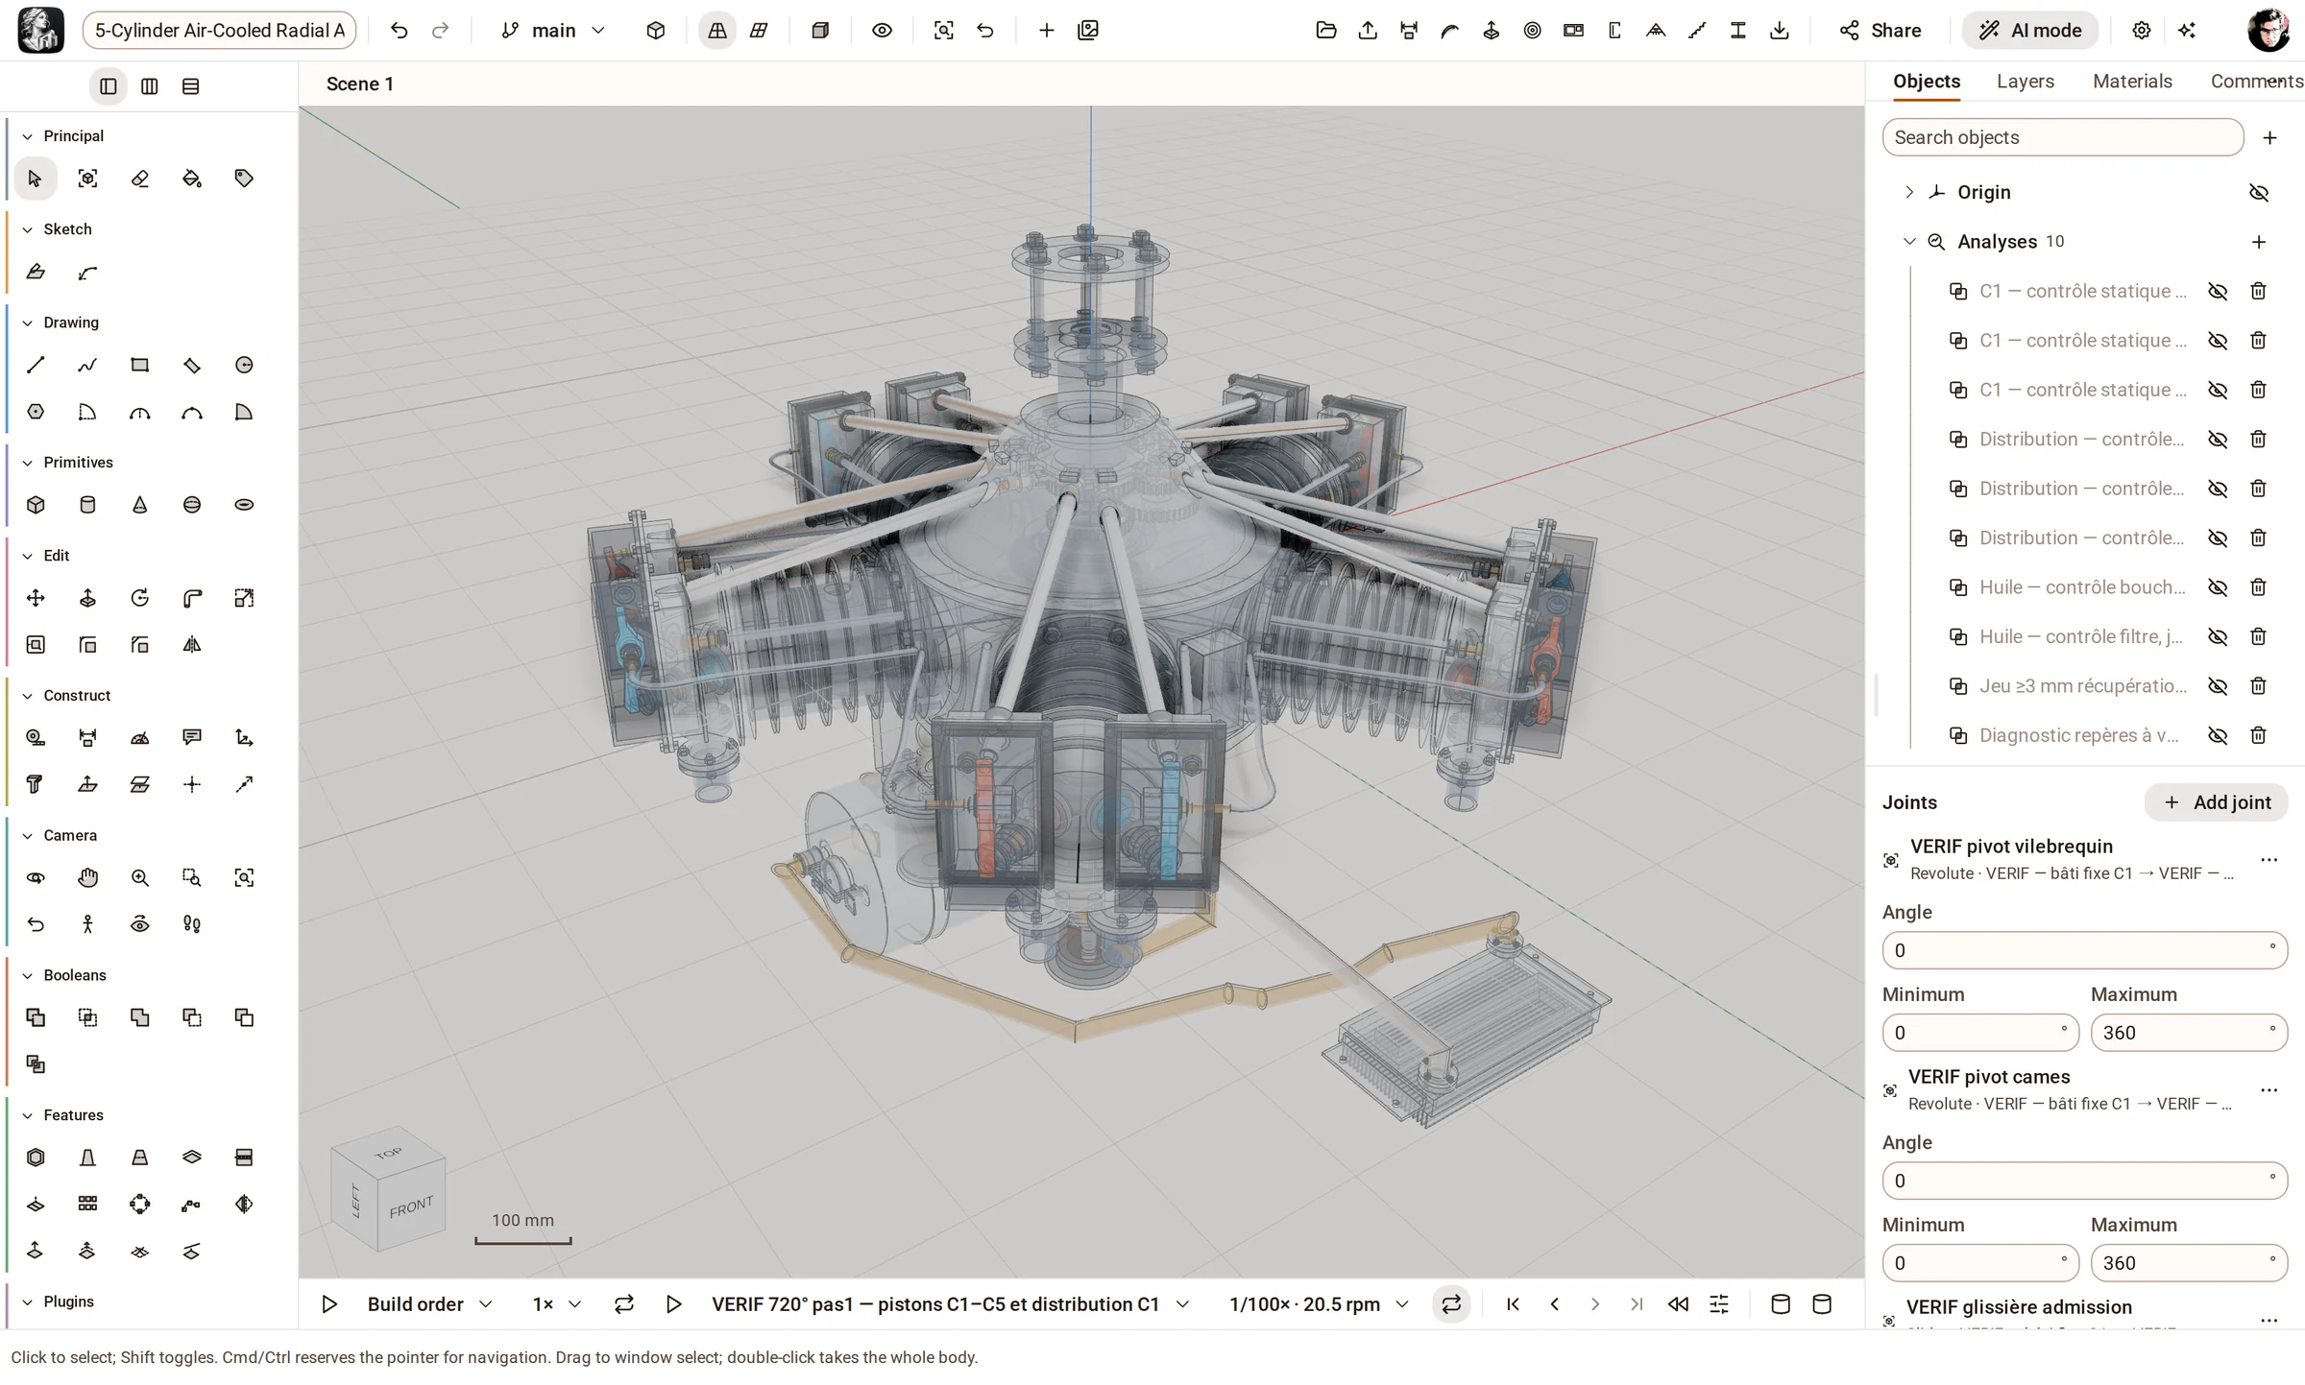This screenshot has height=1385, width=2305.
Task: Select the Box primitive tool
Action: [36, 505]
